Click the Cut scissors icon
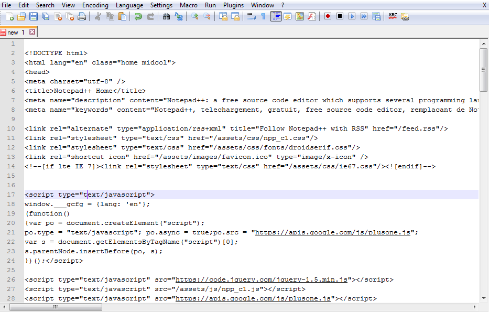489x312 pixels. (97, 16)
